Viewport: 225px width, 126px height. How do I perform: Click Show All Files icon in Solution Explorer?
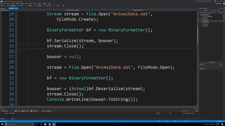coord(219,10)
